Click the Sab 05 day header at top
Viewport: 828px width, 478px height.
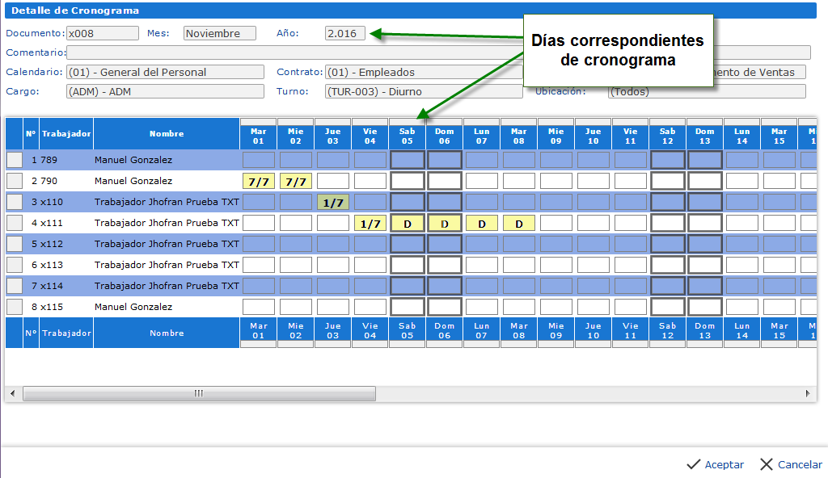pyautogui.click(x=407, y=136)
